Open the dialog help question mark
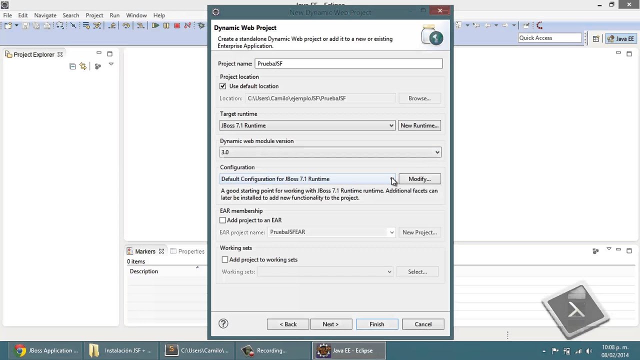This screenshot has width=640, height=360. (223, 323)
